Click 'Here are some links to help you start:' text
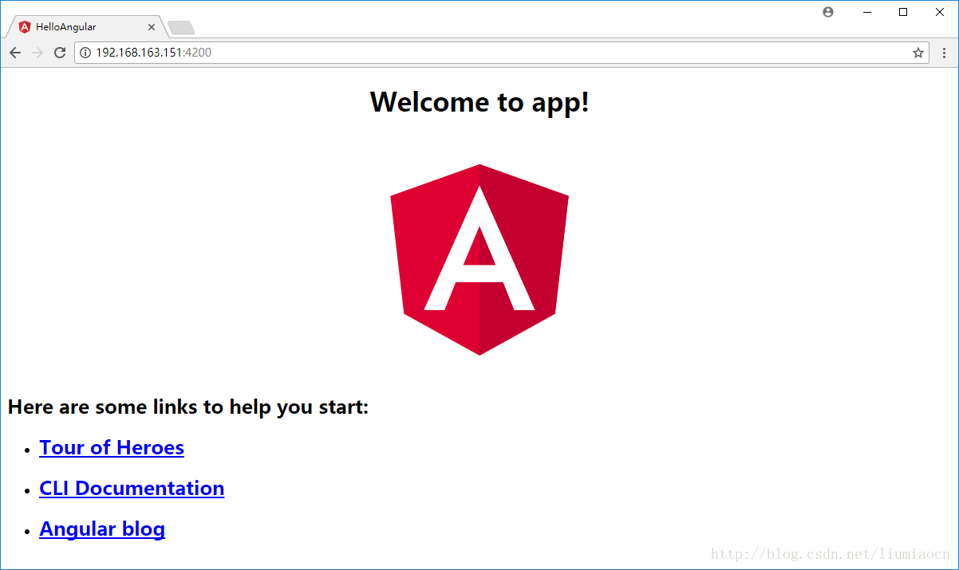Image resolution: width=959 pixels, height=570 pixels. tap(188, 407)
